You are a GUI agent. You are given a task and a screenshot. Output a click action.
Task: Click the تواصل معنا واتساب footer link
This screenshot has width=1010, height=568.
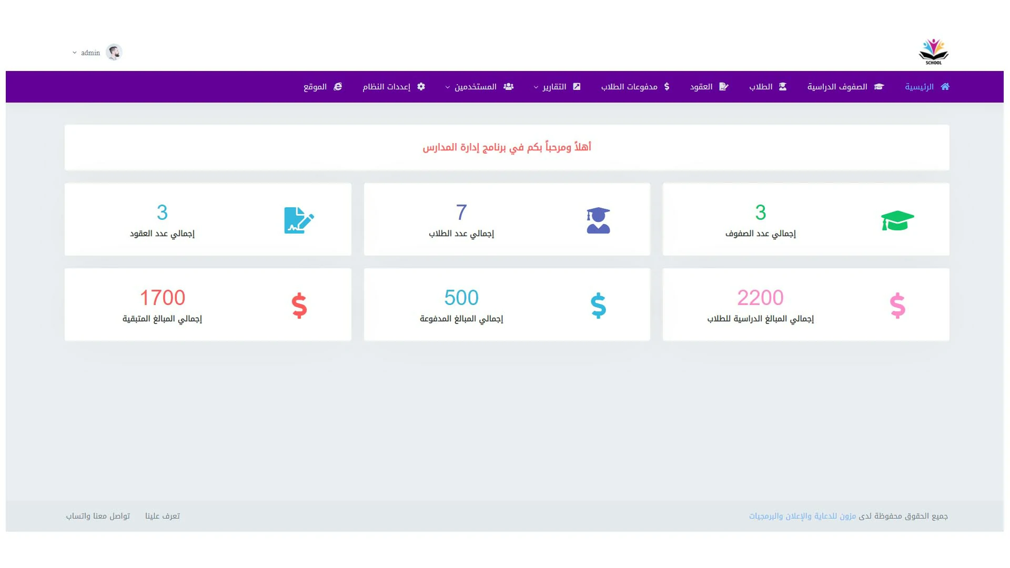pos(98,516)
